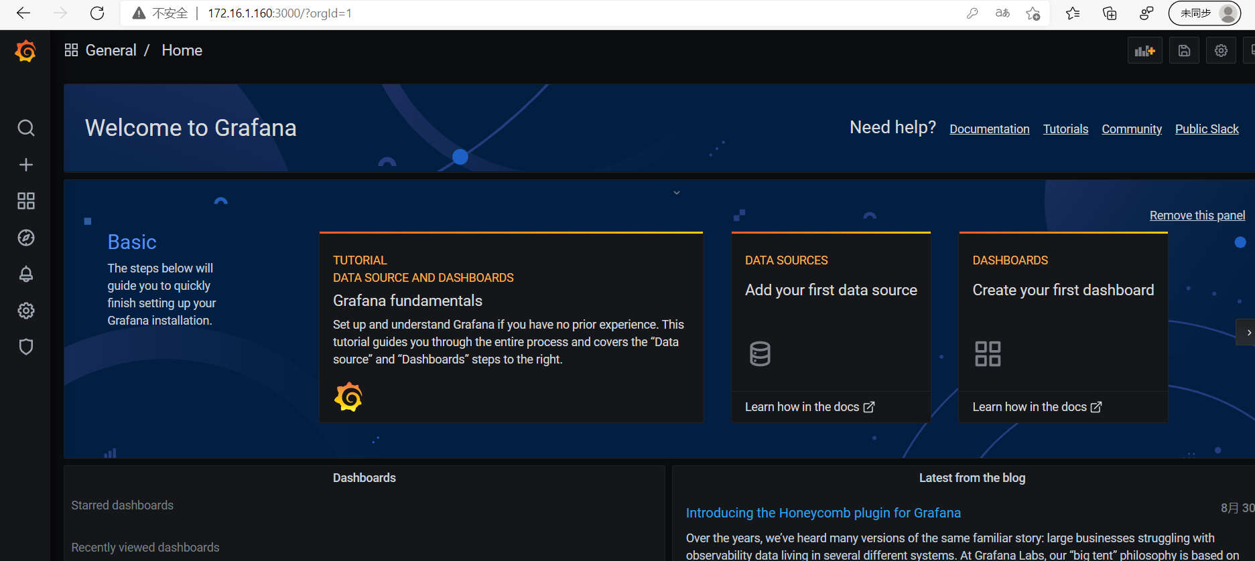Click Learn how in the docs under Dashboards

point(1037,407)
